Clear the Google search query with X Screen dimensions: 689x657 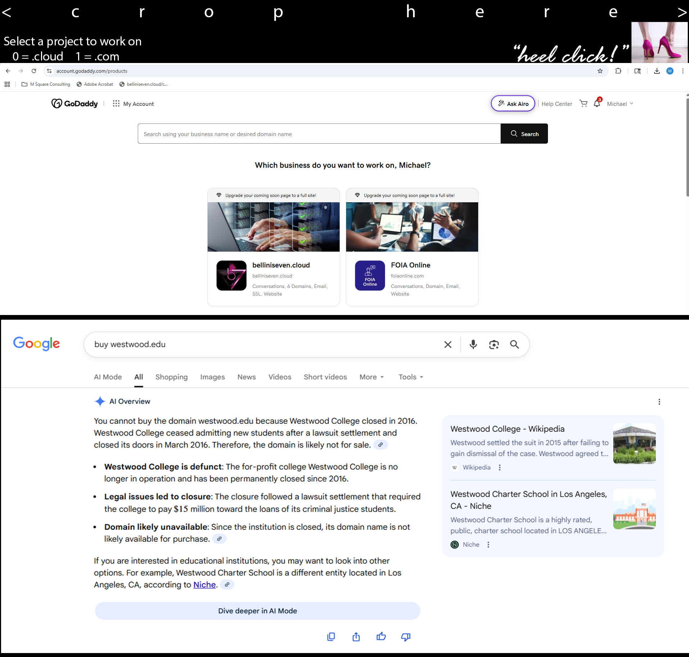tap(448, 345)
